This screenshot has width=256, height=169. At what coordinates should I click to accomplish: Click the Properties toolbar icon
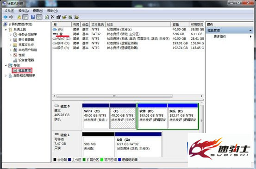[x=58, y=17]
